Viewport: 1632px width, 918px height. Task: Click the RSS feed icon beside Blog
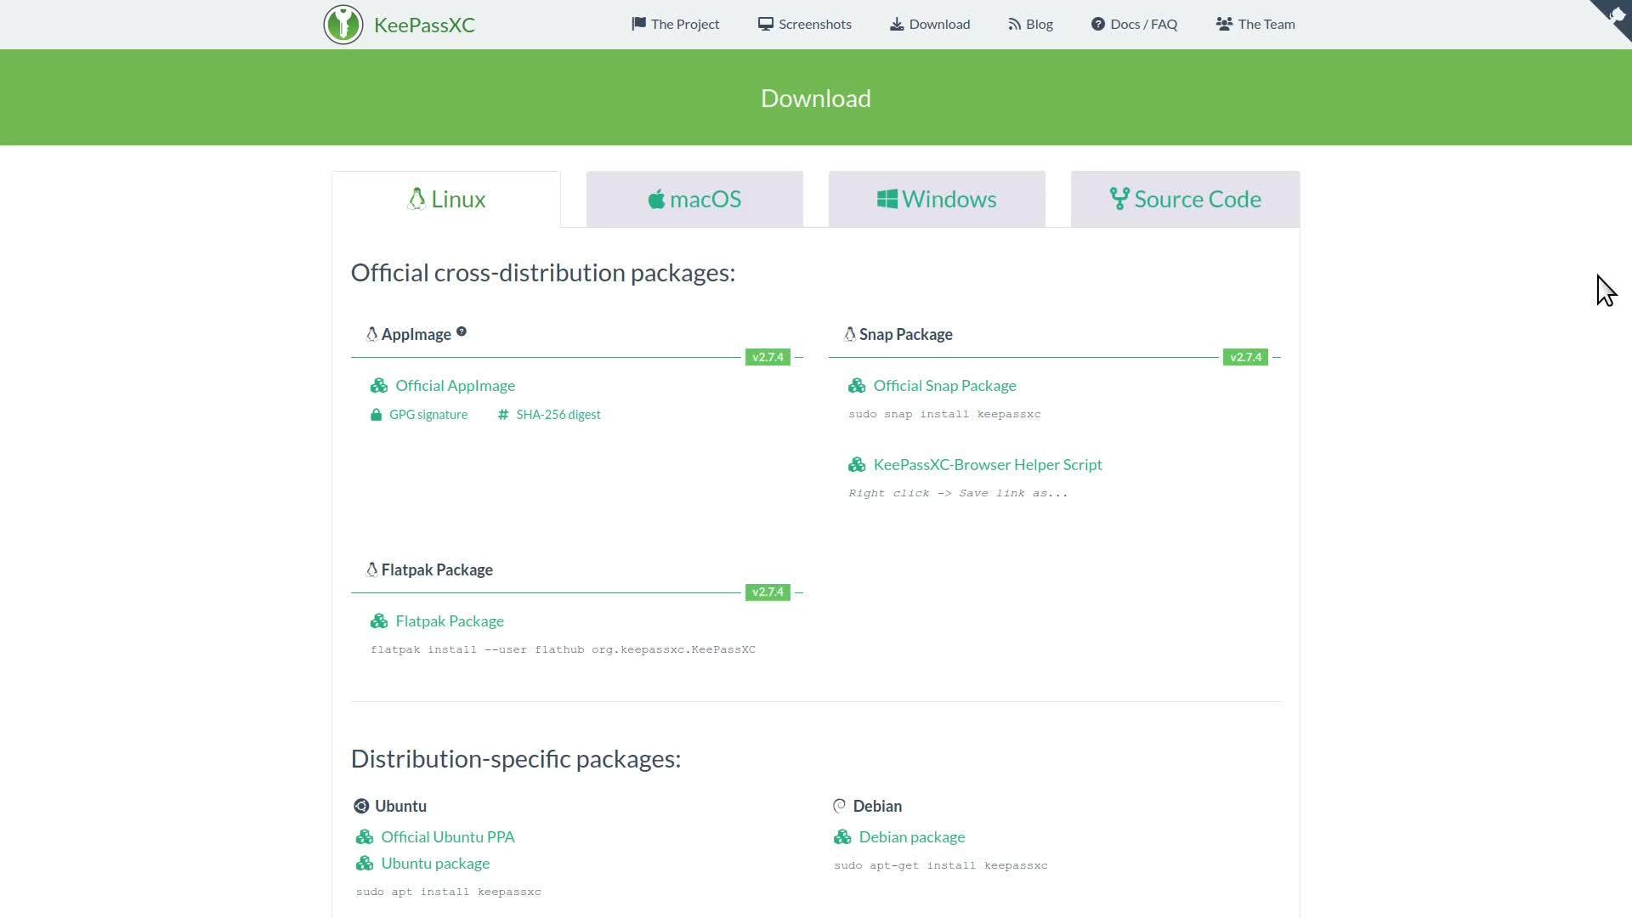1014,24
